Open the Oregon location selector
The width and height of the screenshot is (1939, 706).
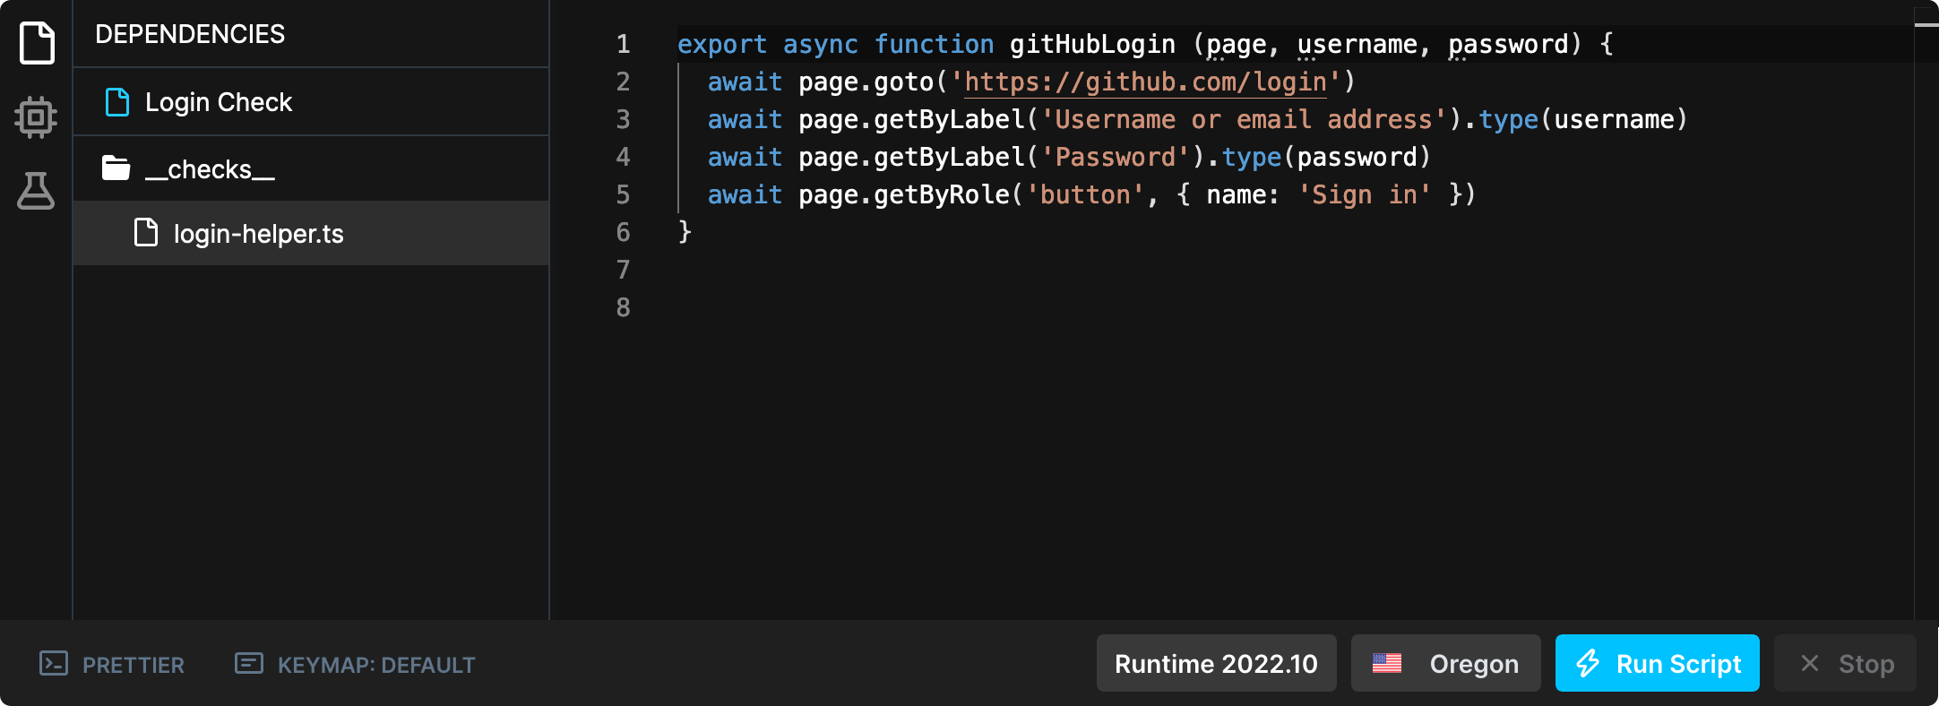1445,664
